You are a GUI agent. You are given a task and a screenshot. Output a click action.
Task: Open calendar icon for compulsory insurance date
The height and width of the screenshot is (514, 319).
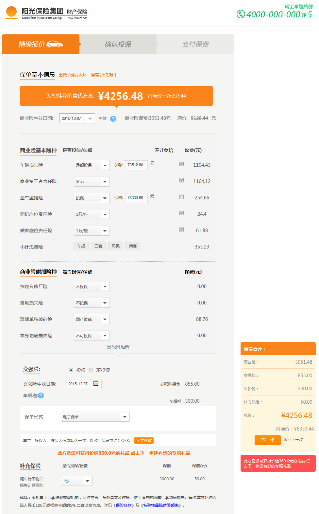pyautogui.click(x=96, y=383)
